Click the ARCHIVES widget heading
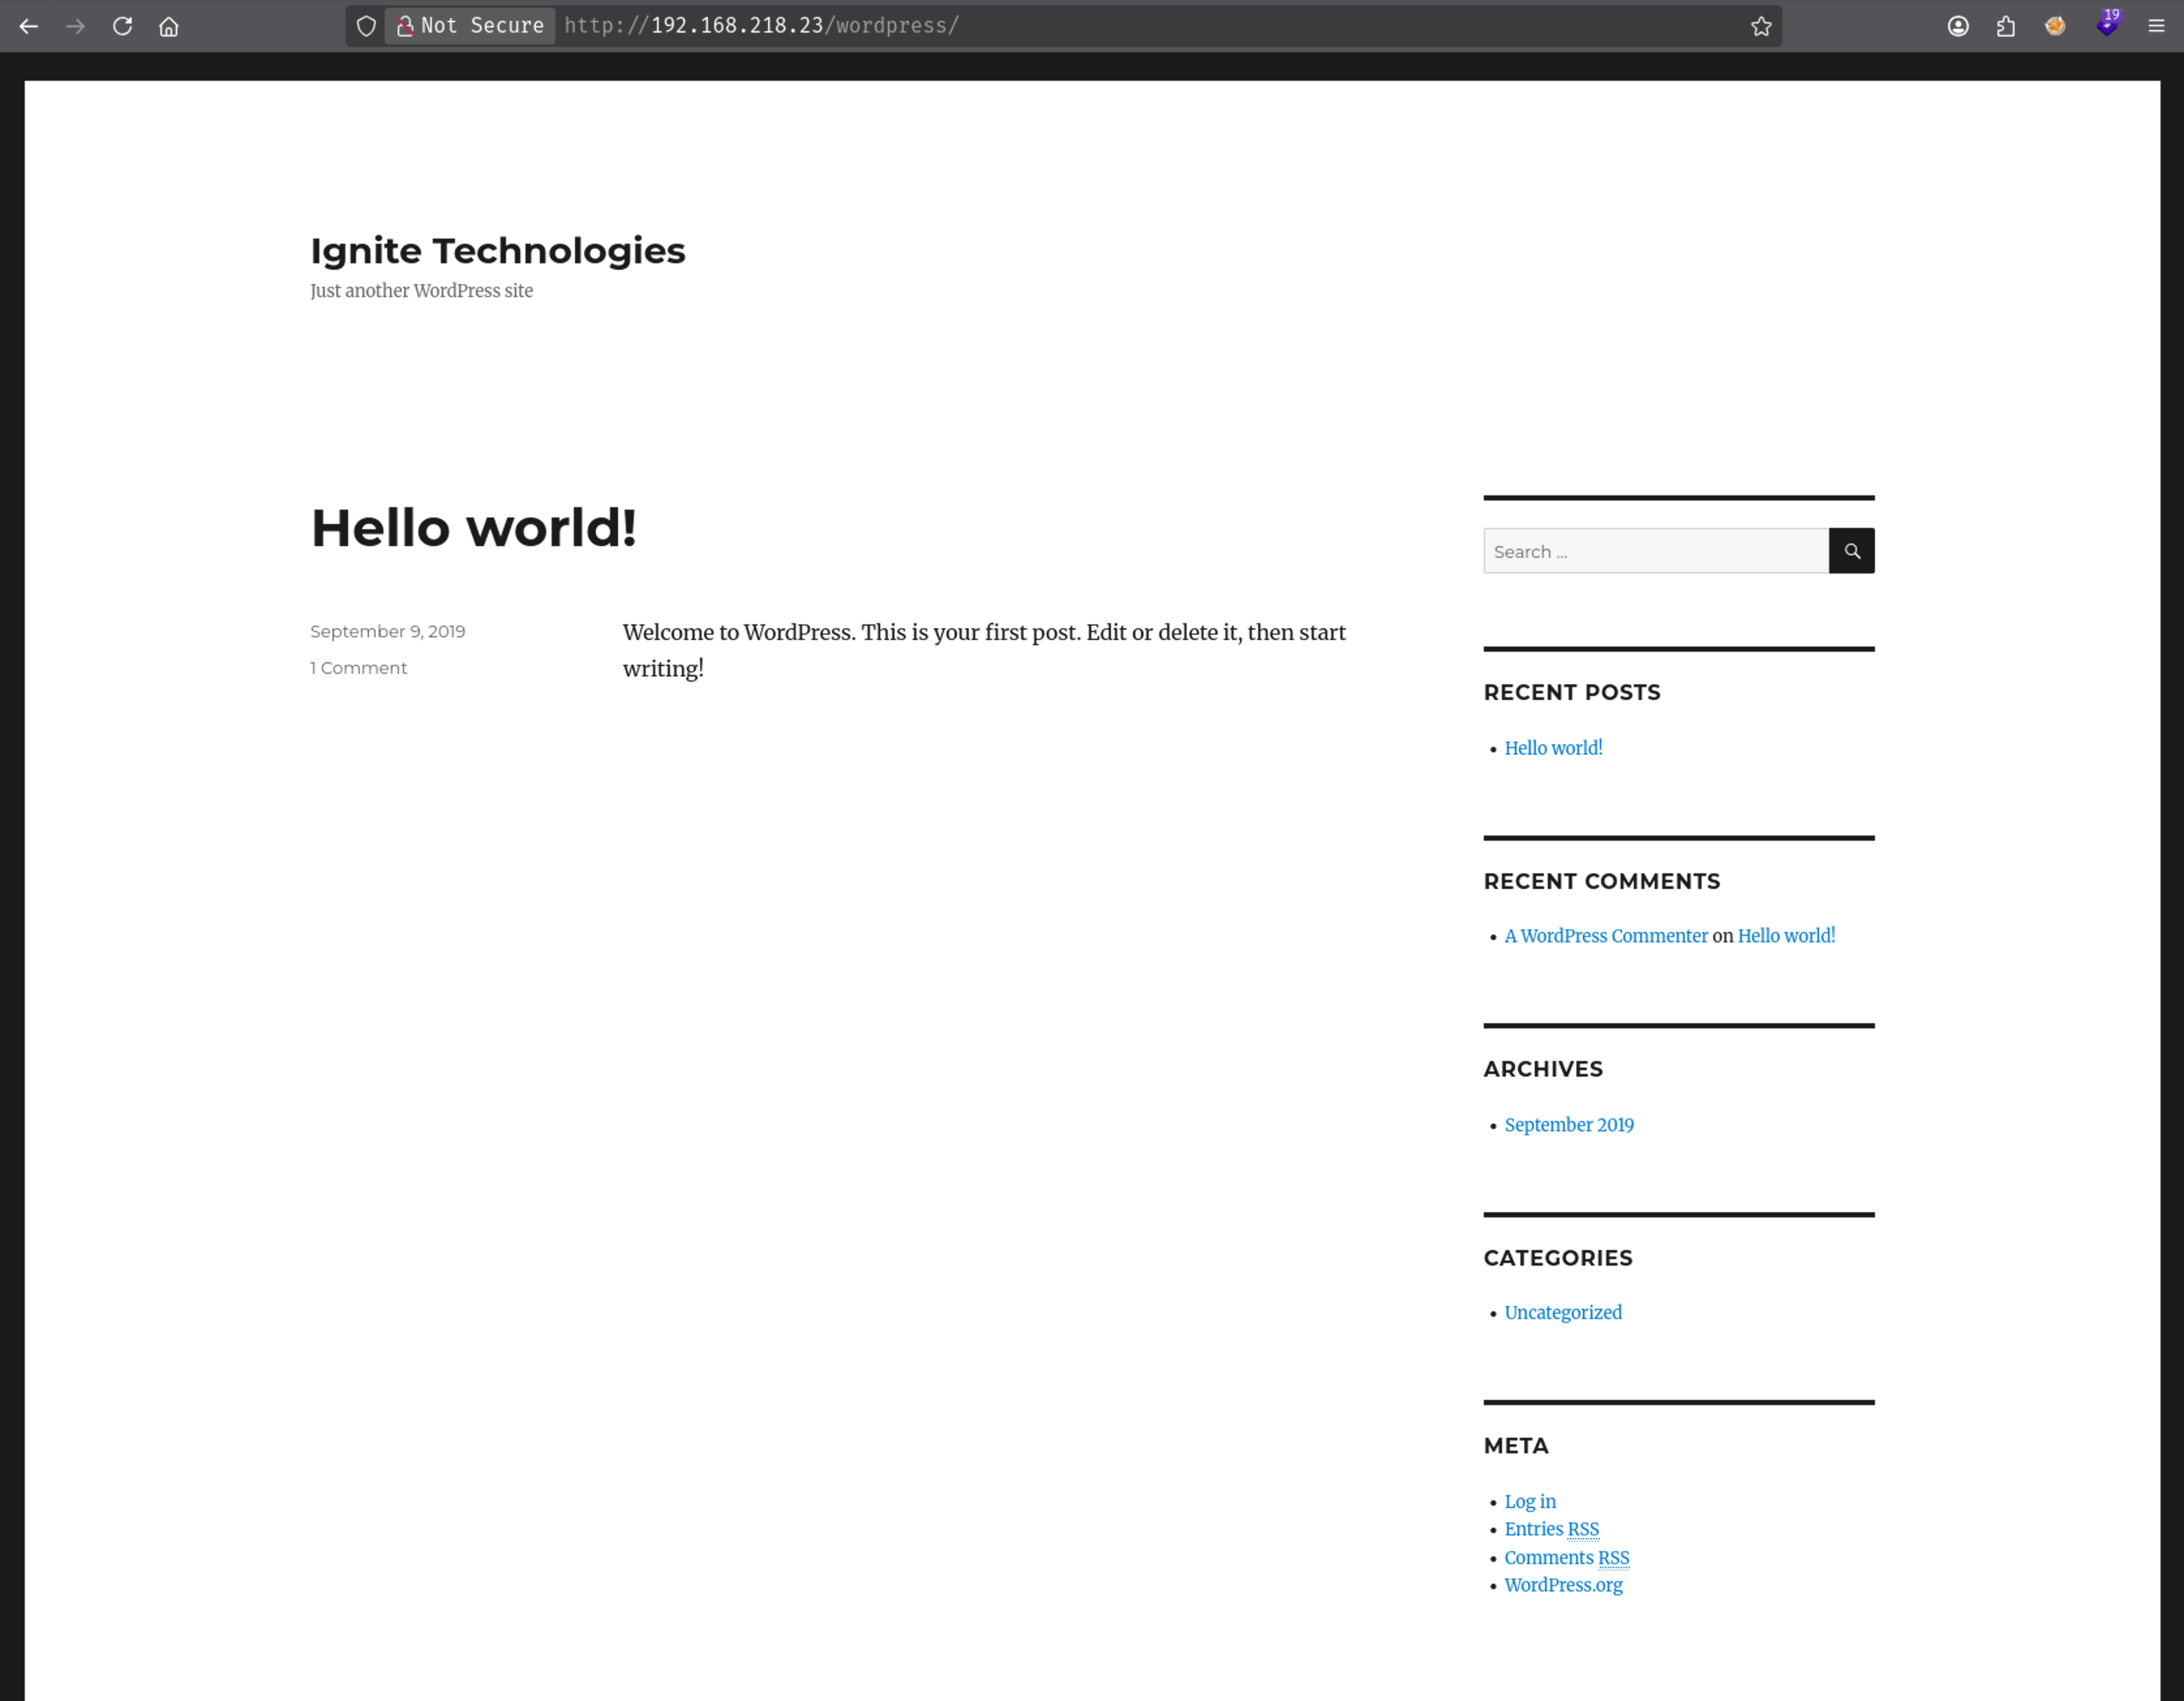The height and width of the screenshot is (1701, 2184). pos(1543,1069)
